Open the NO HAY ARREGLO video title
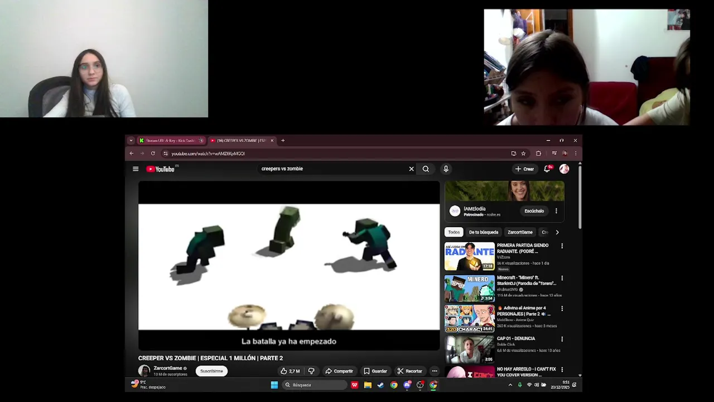Viewport: 714px width, 402px height. point(527,372)
